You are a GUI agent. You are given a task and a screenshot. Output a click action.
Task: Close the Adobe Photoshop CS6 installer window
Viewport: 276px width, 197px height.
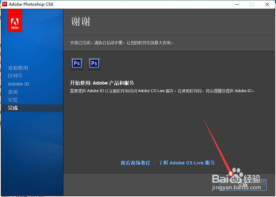(x=267, y=4)
